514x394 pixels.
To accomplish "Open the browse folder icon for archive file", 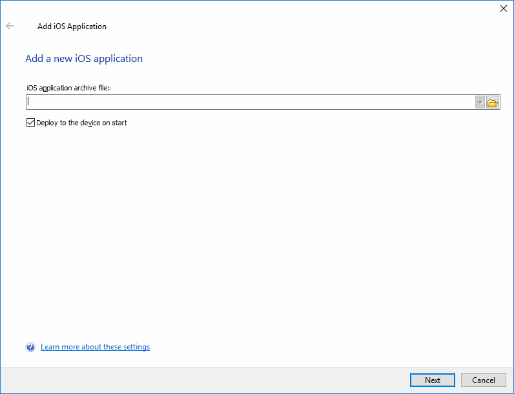I will point(493,103).
